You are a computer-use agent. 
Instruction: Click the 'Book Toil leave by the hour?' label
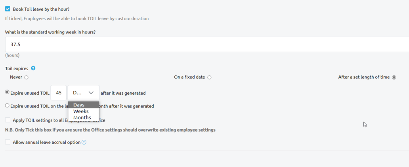(x=41, y=9)
